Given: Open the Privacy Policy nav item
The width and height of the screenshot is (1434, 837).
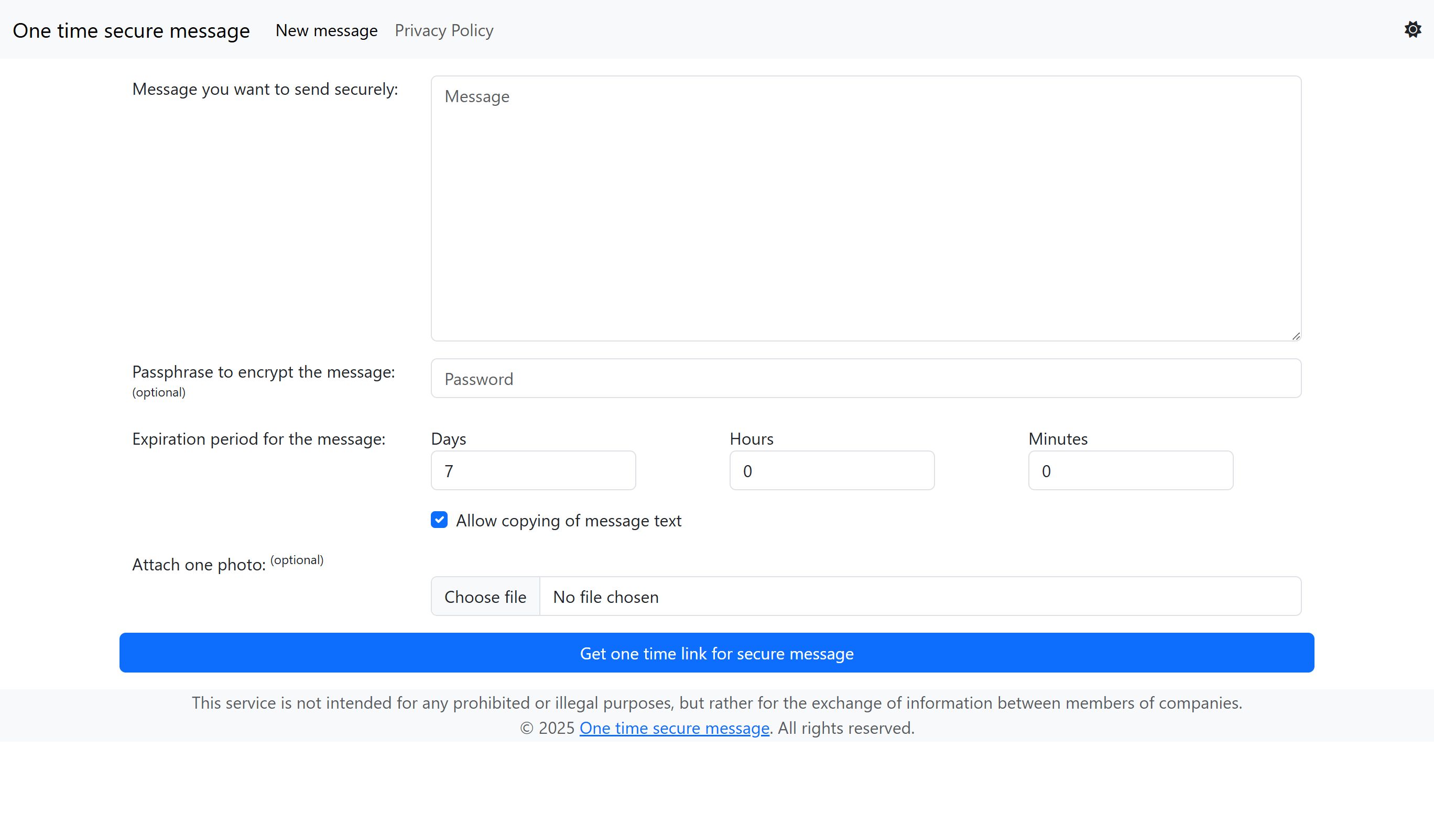Looking at the screenshot, I should point(444,31).
